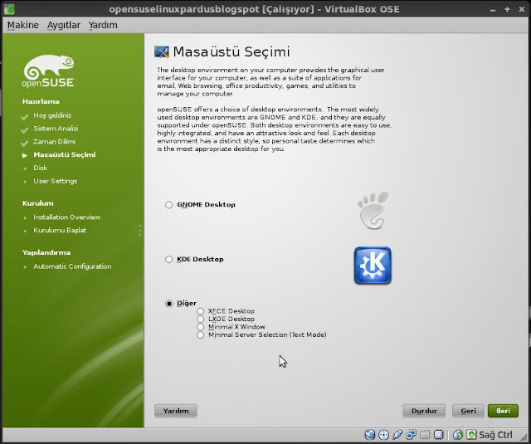This screenshot has height=444, width=531.
Task: Click the sidebar splitter handle dots
Action: [x=140, y=230]
